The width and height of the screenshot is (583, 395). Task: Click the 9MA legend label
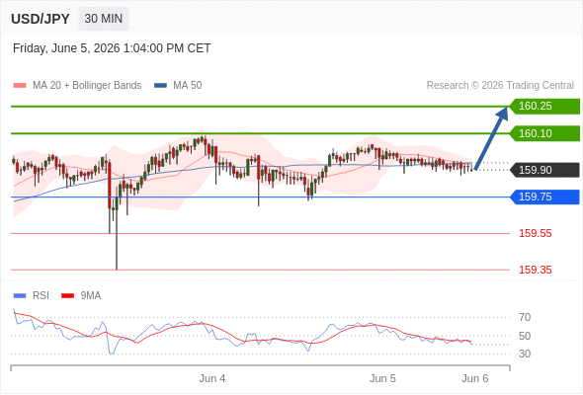pos(91,296)
